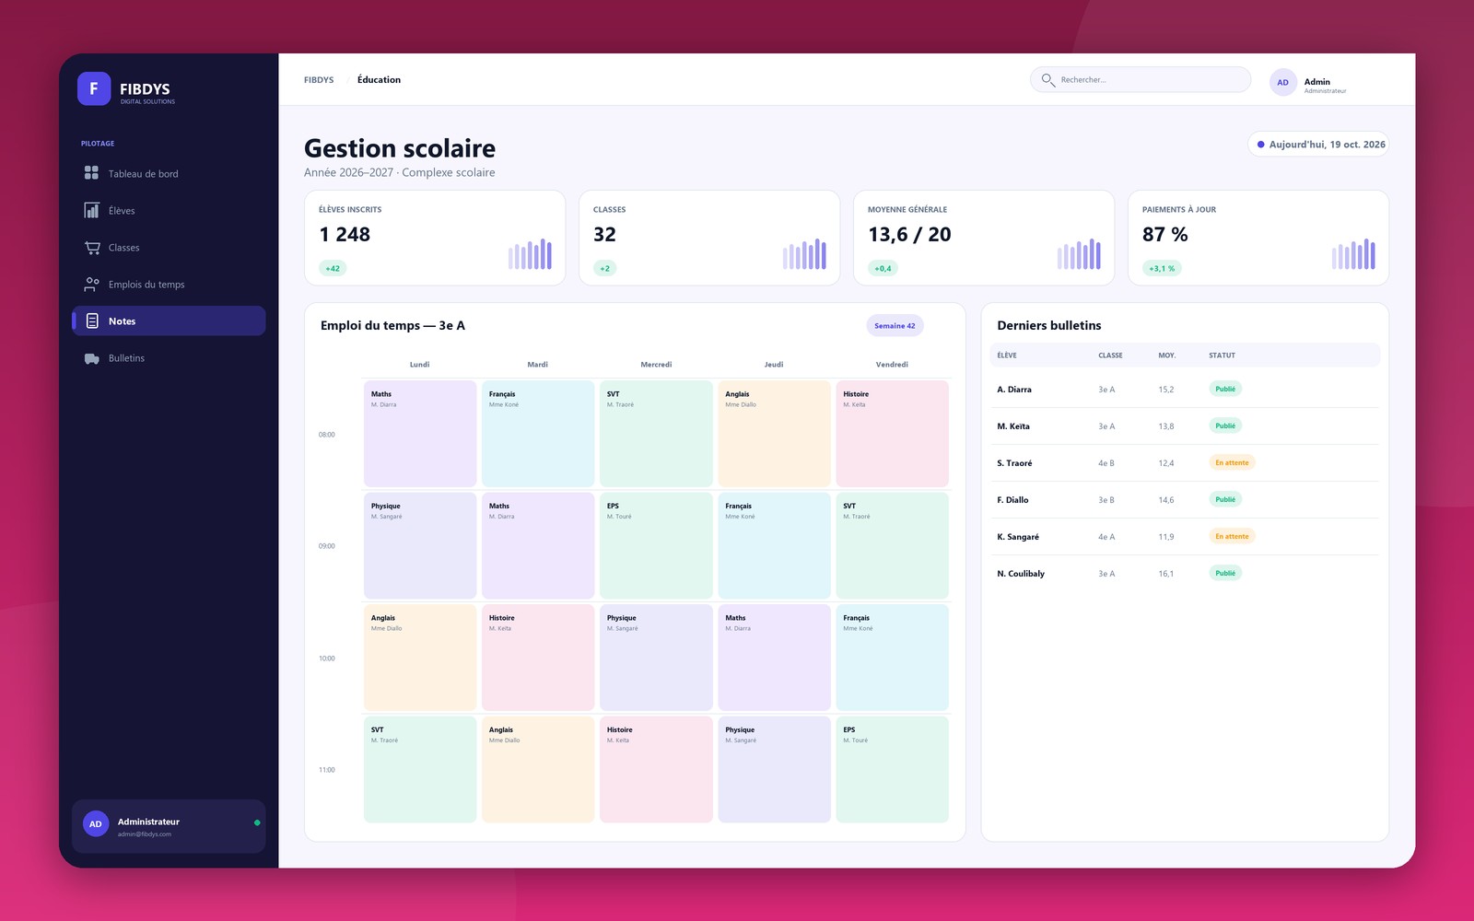1474x921 pixels.
Task: Select Tuesday 10:00 Histoire slot
Action: (x=538, y=658)
